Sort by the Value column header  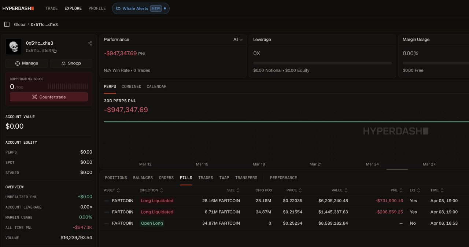[337, 190]
